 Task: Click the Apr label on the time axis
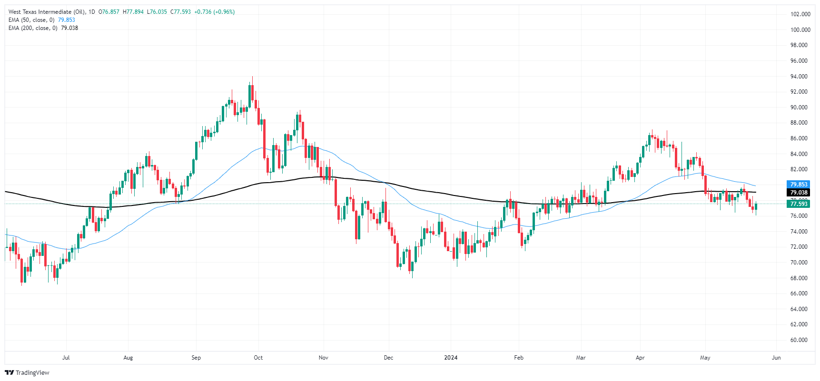point(640,358)
